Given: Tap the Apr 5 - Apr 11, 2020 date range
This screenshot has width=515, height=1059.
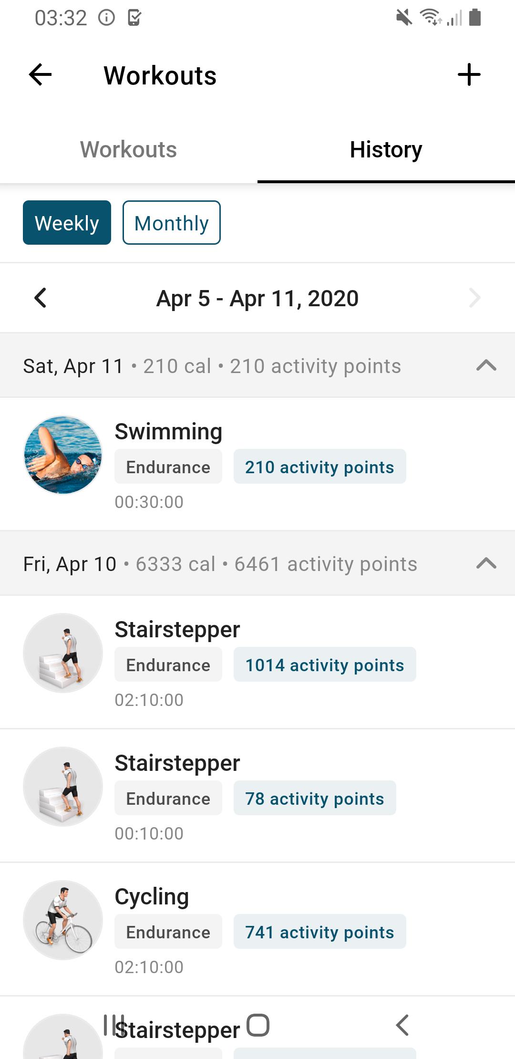Looking at the screenshot, I should [x=257, y=299].
